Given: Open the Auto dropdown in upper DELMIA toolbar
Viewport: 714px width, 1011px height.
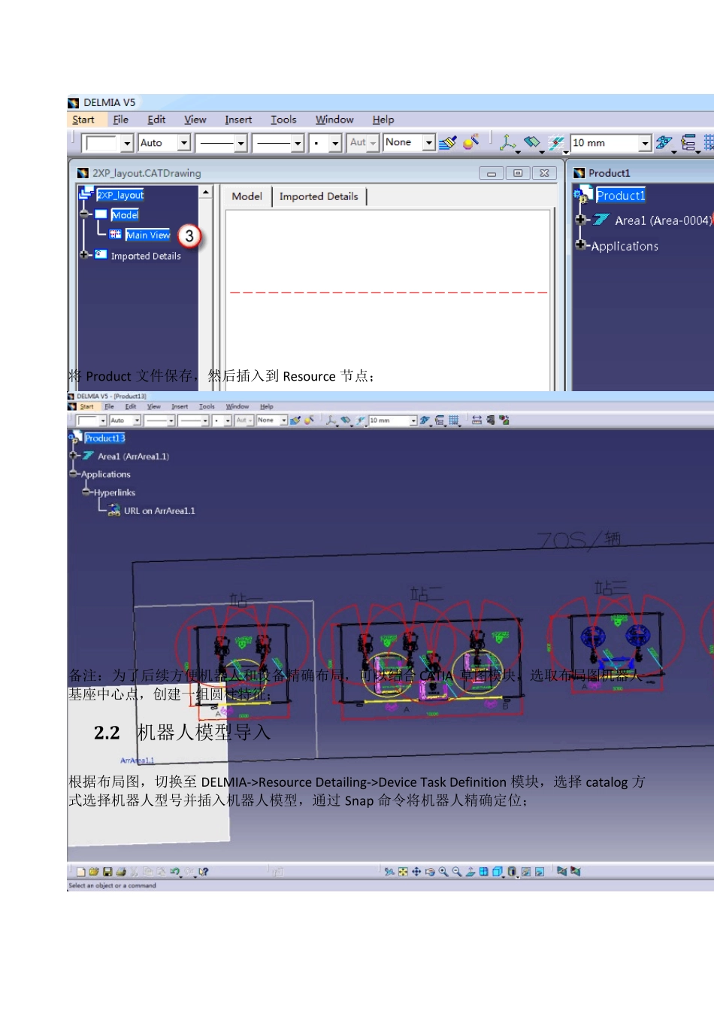Looking at the screenshot, I should 184,142.
